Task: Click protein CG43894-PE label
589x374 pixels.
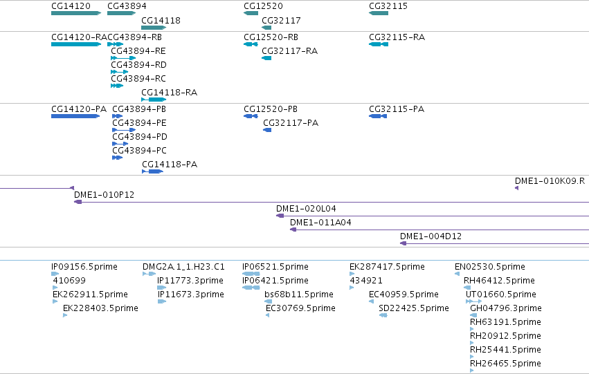Action: (x=139, y=123)
